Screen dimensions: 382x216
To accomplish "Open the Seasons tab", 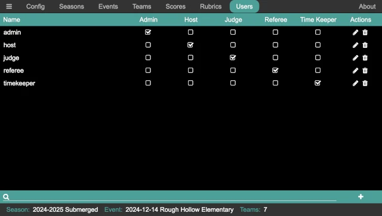I will click(72, 7).
